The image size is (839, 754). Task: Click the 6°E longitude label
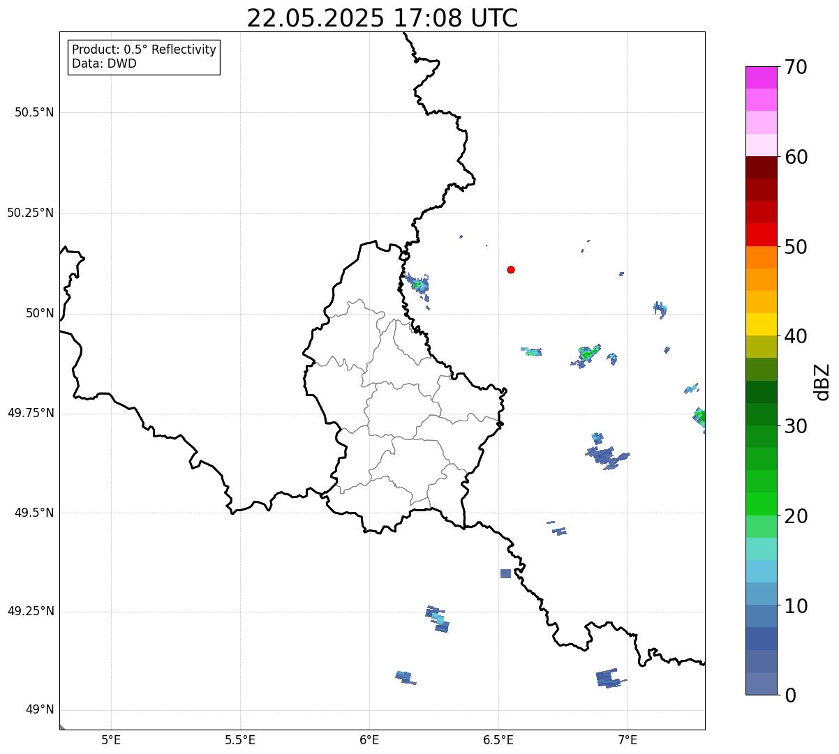[x=369, y=739]
